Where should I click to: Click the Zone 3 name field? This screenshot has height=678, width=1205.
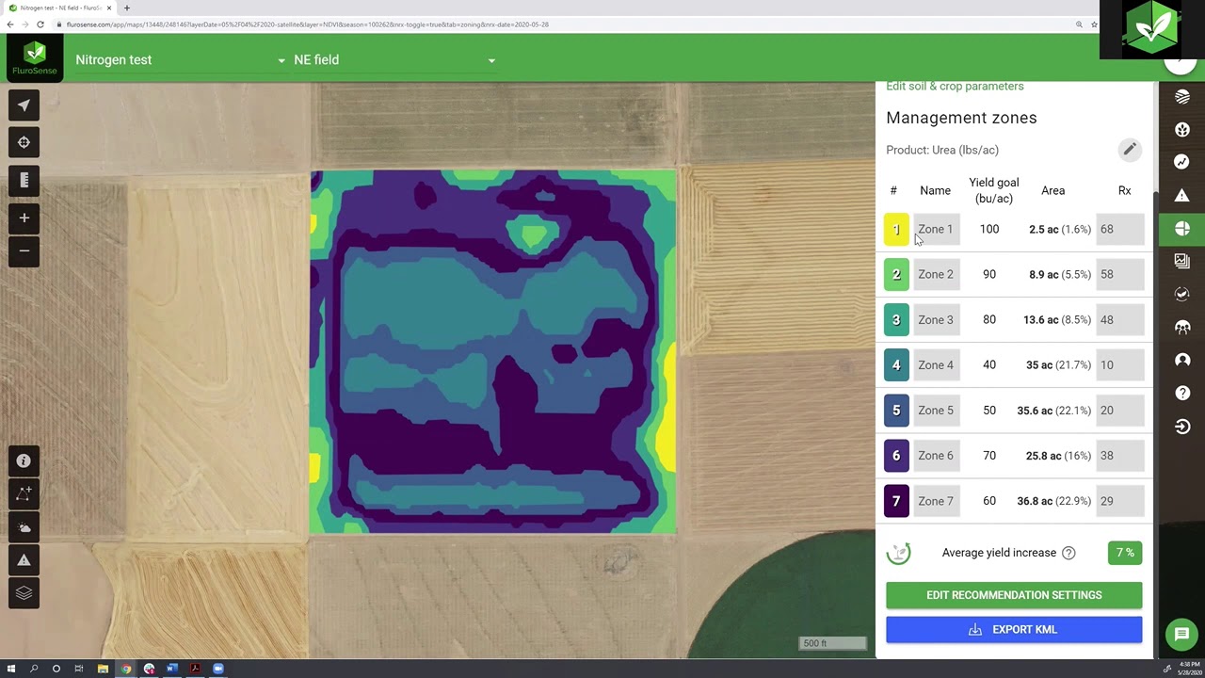[x=936, y=319]
